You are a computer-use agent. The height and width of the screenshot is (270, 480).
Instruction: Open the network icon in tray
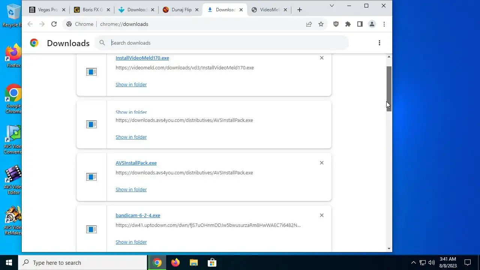click(x=423, y=262)
